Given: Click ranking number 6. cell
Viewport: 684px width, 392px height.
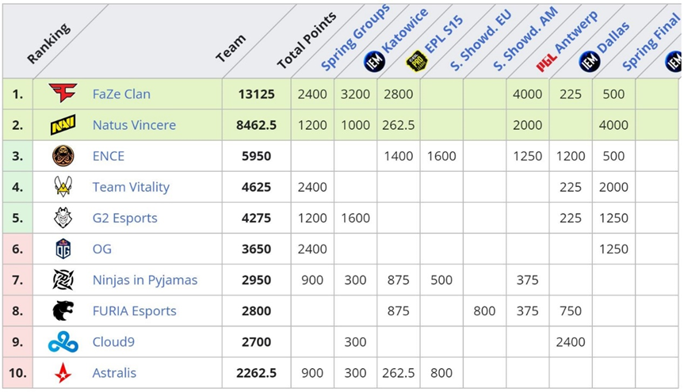Looking at the screenshot, I should pyautogui.click(x=17, y=249).
